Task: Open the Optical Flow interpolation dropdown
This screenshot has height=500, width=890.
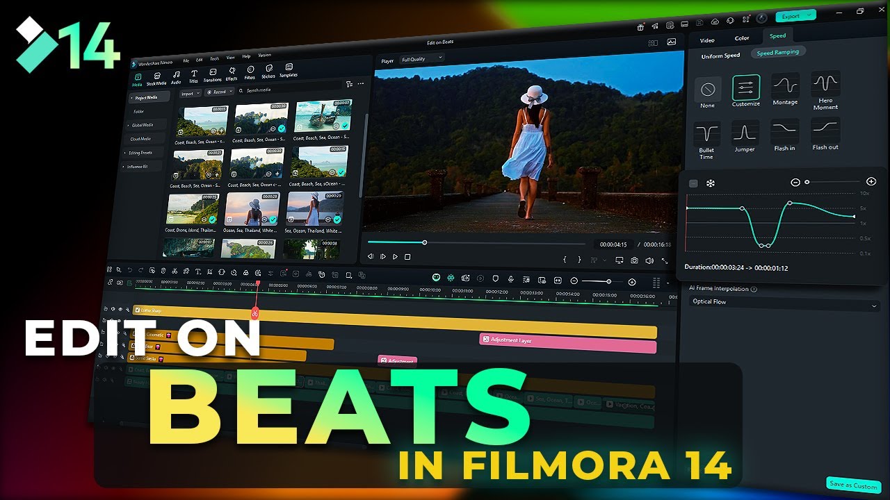Action: [x=784, y=303]
